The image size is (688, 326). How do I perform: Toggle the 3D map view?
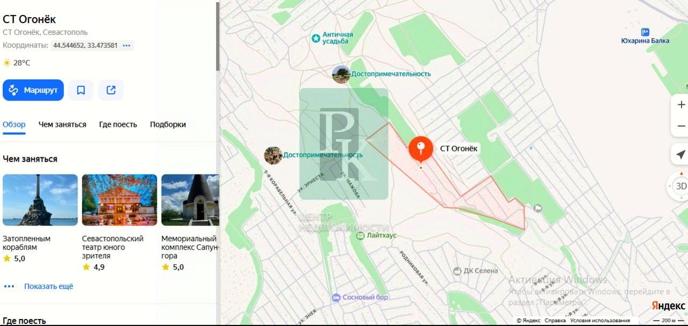pyautogui.click(x=680, y=186)
